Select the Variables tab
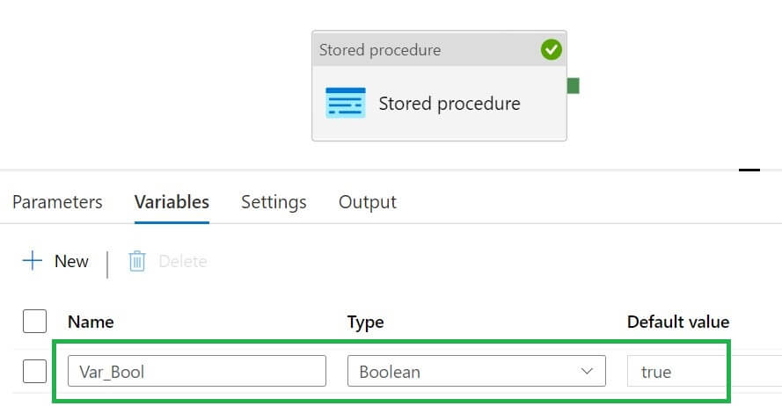The width and height of the screenshot is (782, 406). (172, 202)
